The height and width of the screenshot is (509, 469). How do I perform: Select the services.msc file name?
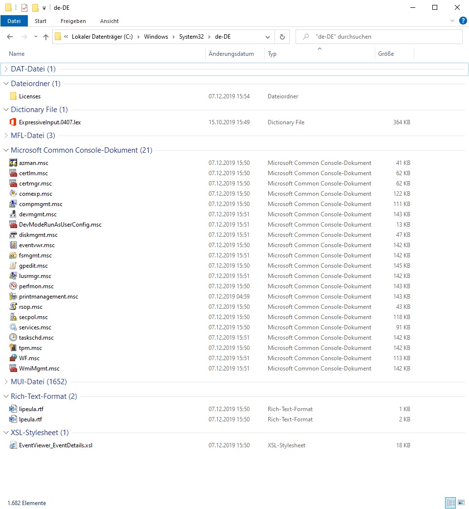(35, 327)
